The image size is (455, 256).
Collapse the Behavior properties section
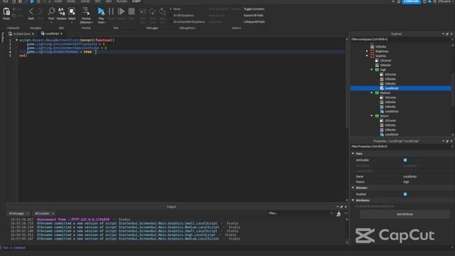pyautogui.click(x=353, y=188)
